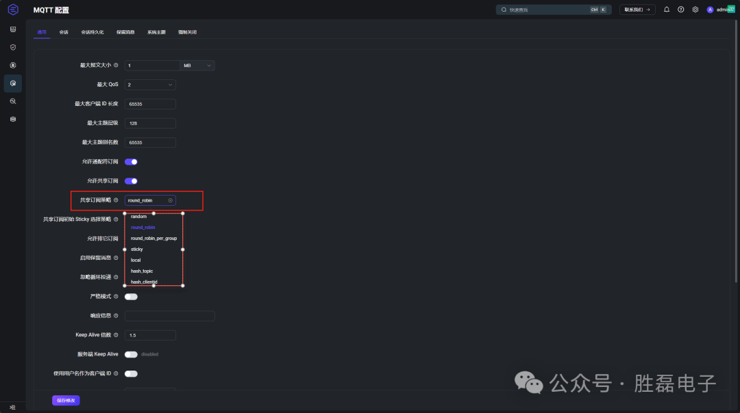Image resolution: width=740 pixels, height=413 pixels.
Task: Switch to the 强制关闭 tab
Action: click(187, 32)
